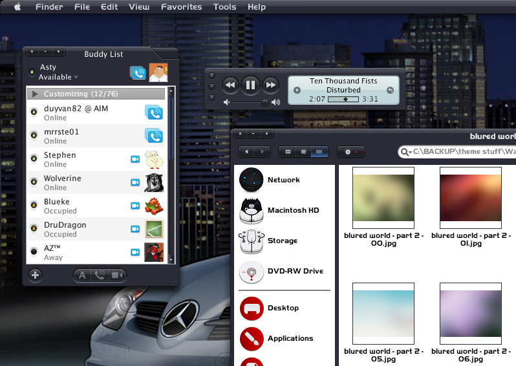516x366 pixels.
Task: Skip forward to next track
Action: click(x=271, y=85)
